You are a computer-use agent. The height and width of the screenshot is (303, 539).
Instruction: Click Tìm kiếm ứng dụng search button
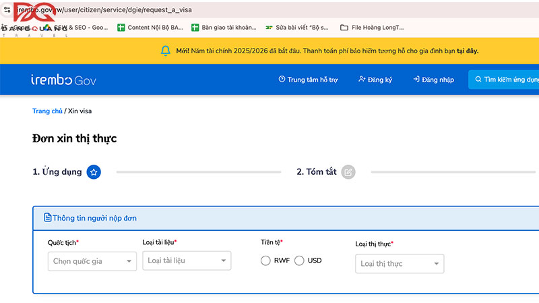[505, 80]
